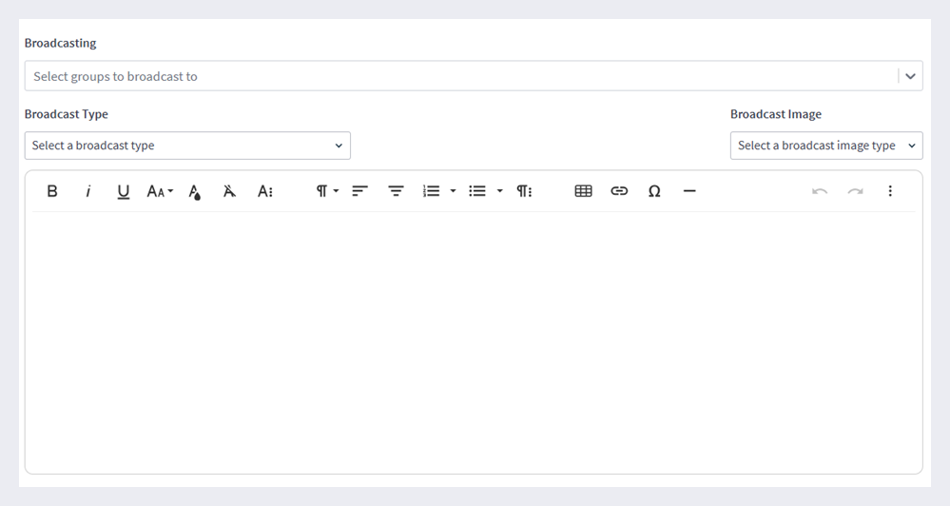Open the Broadcast Type select dropdown
The image size is (950, 506).
(187, 146)
